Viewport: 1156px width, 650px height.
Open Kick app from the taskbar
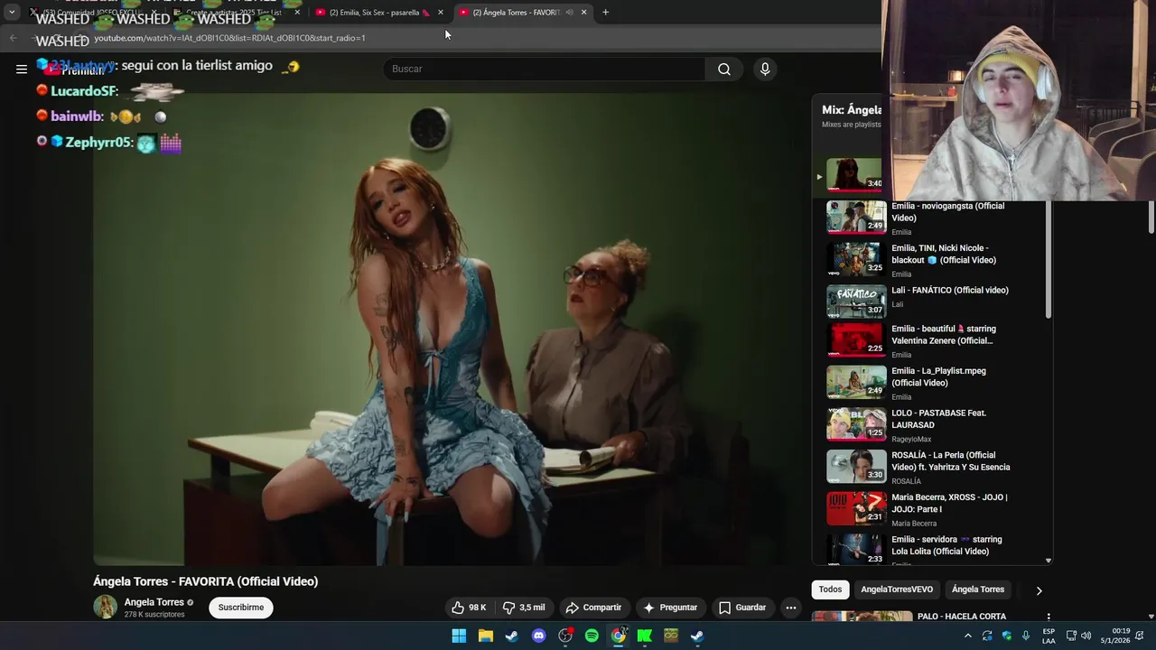[645, 636]
